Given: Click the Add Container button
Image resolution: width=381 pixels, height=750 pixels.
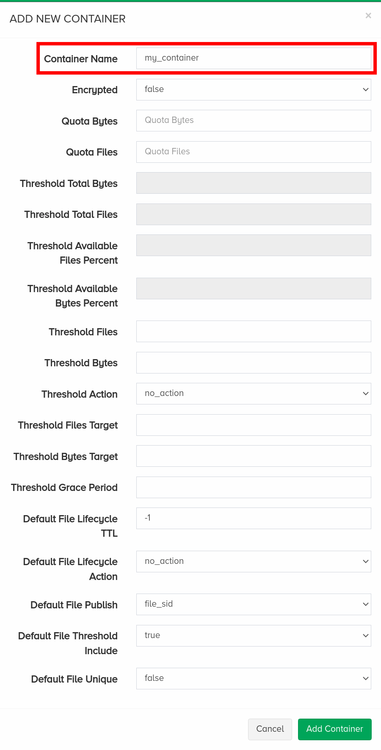Looking at the screenshot, I should (x=335, y=729).
